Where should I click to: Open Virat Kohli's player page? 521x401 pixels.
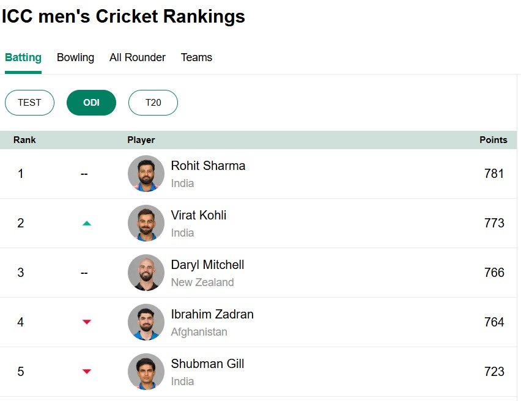(x=199, y=215)
